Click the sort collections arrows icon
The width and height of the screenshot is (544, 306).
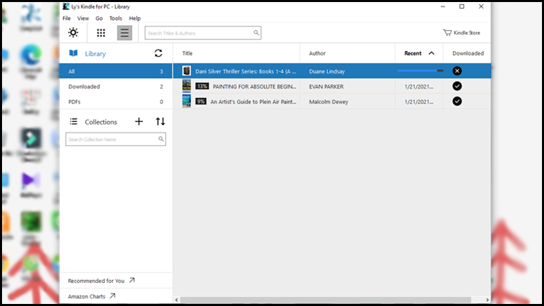tap(160, 122)
